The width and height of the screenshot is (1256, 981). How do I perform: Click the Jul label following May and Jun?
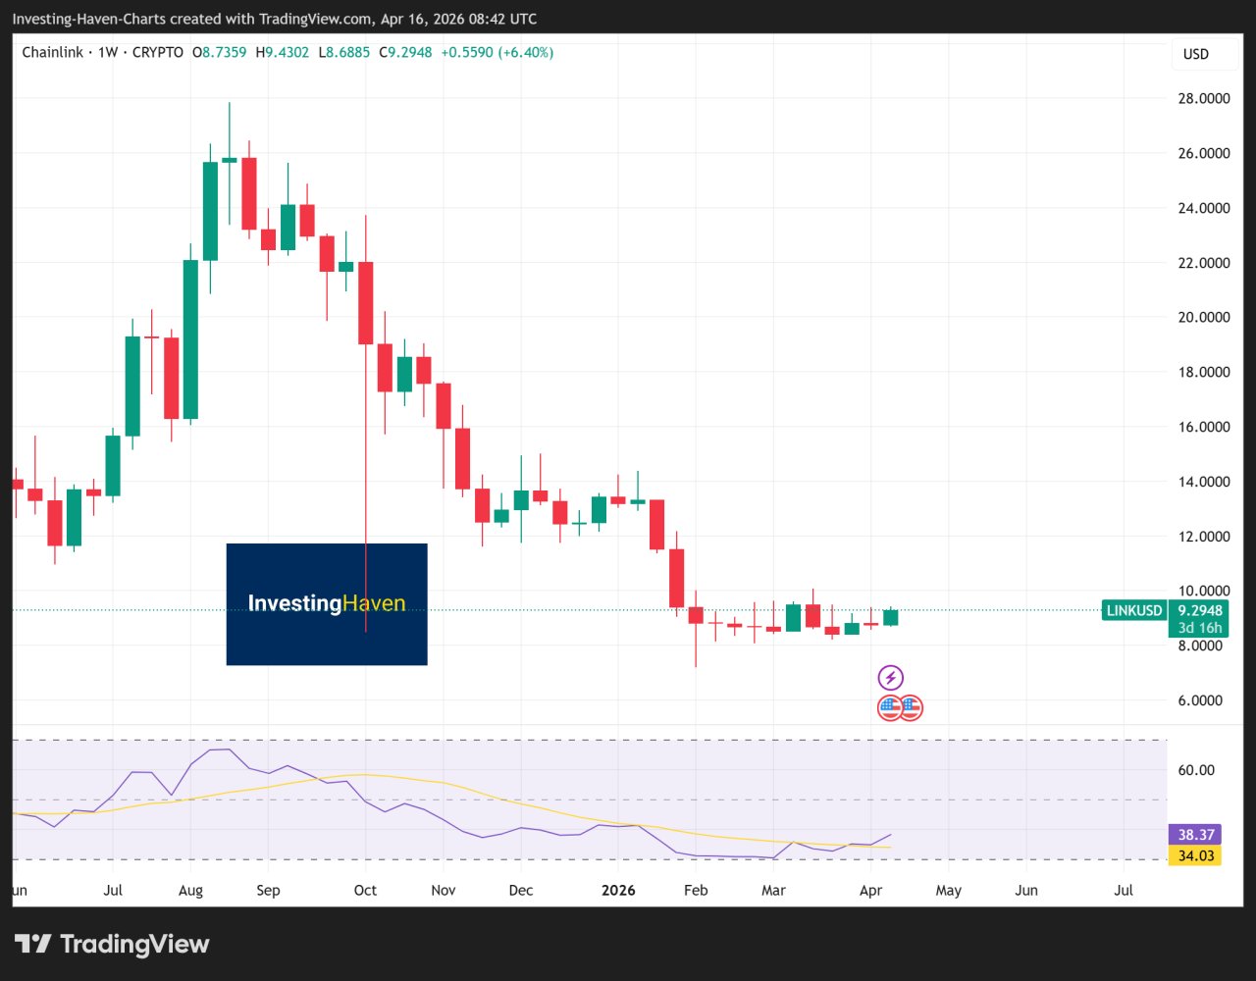click(x=1124, y=891)
